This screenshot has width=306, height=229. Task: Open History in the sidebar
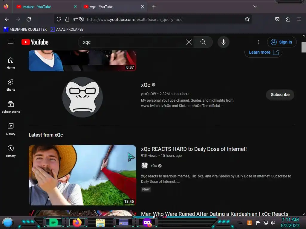point(11,151)
